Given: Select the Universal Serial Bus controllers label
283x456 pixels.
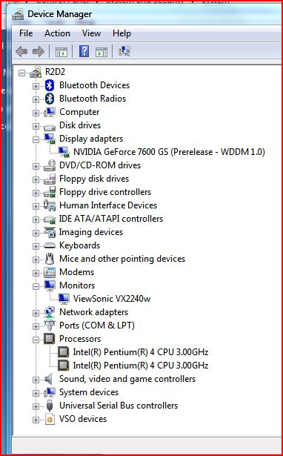Looking at the screenshot, I should coord(119,406).
